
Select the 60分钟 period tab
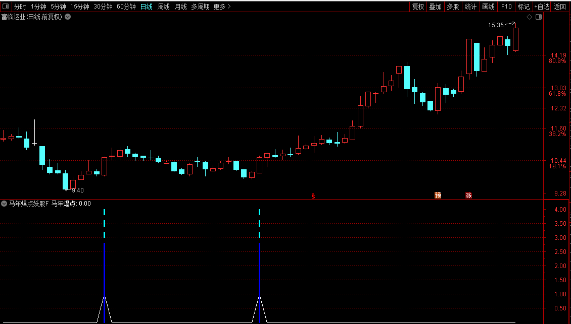[x=126, y=7]
